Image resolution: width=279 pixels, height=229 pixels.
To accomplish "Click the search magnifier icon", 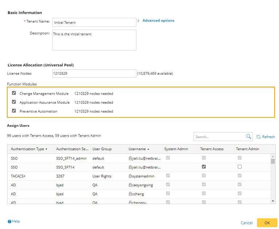I will click(x=249, y=137).
